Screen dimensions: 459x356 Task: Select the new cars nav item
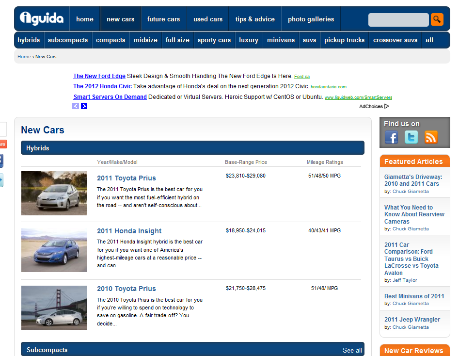[120, 19]
